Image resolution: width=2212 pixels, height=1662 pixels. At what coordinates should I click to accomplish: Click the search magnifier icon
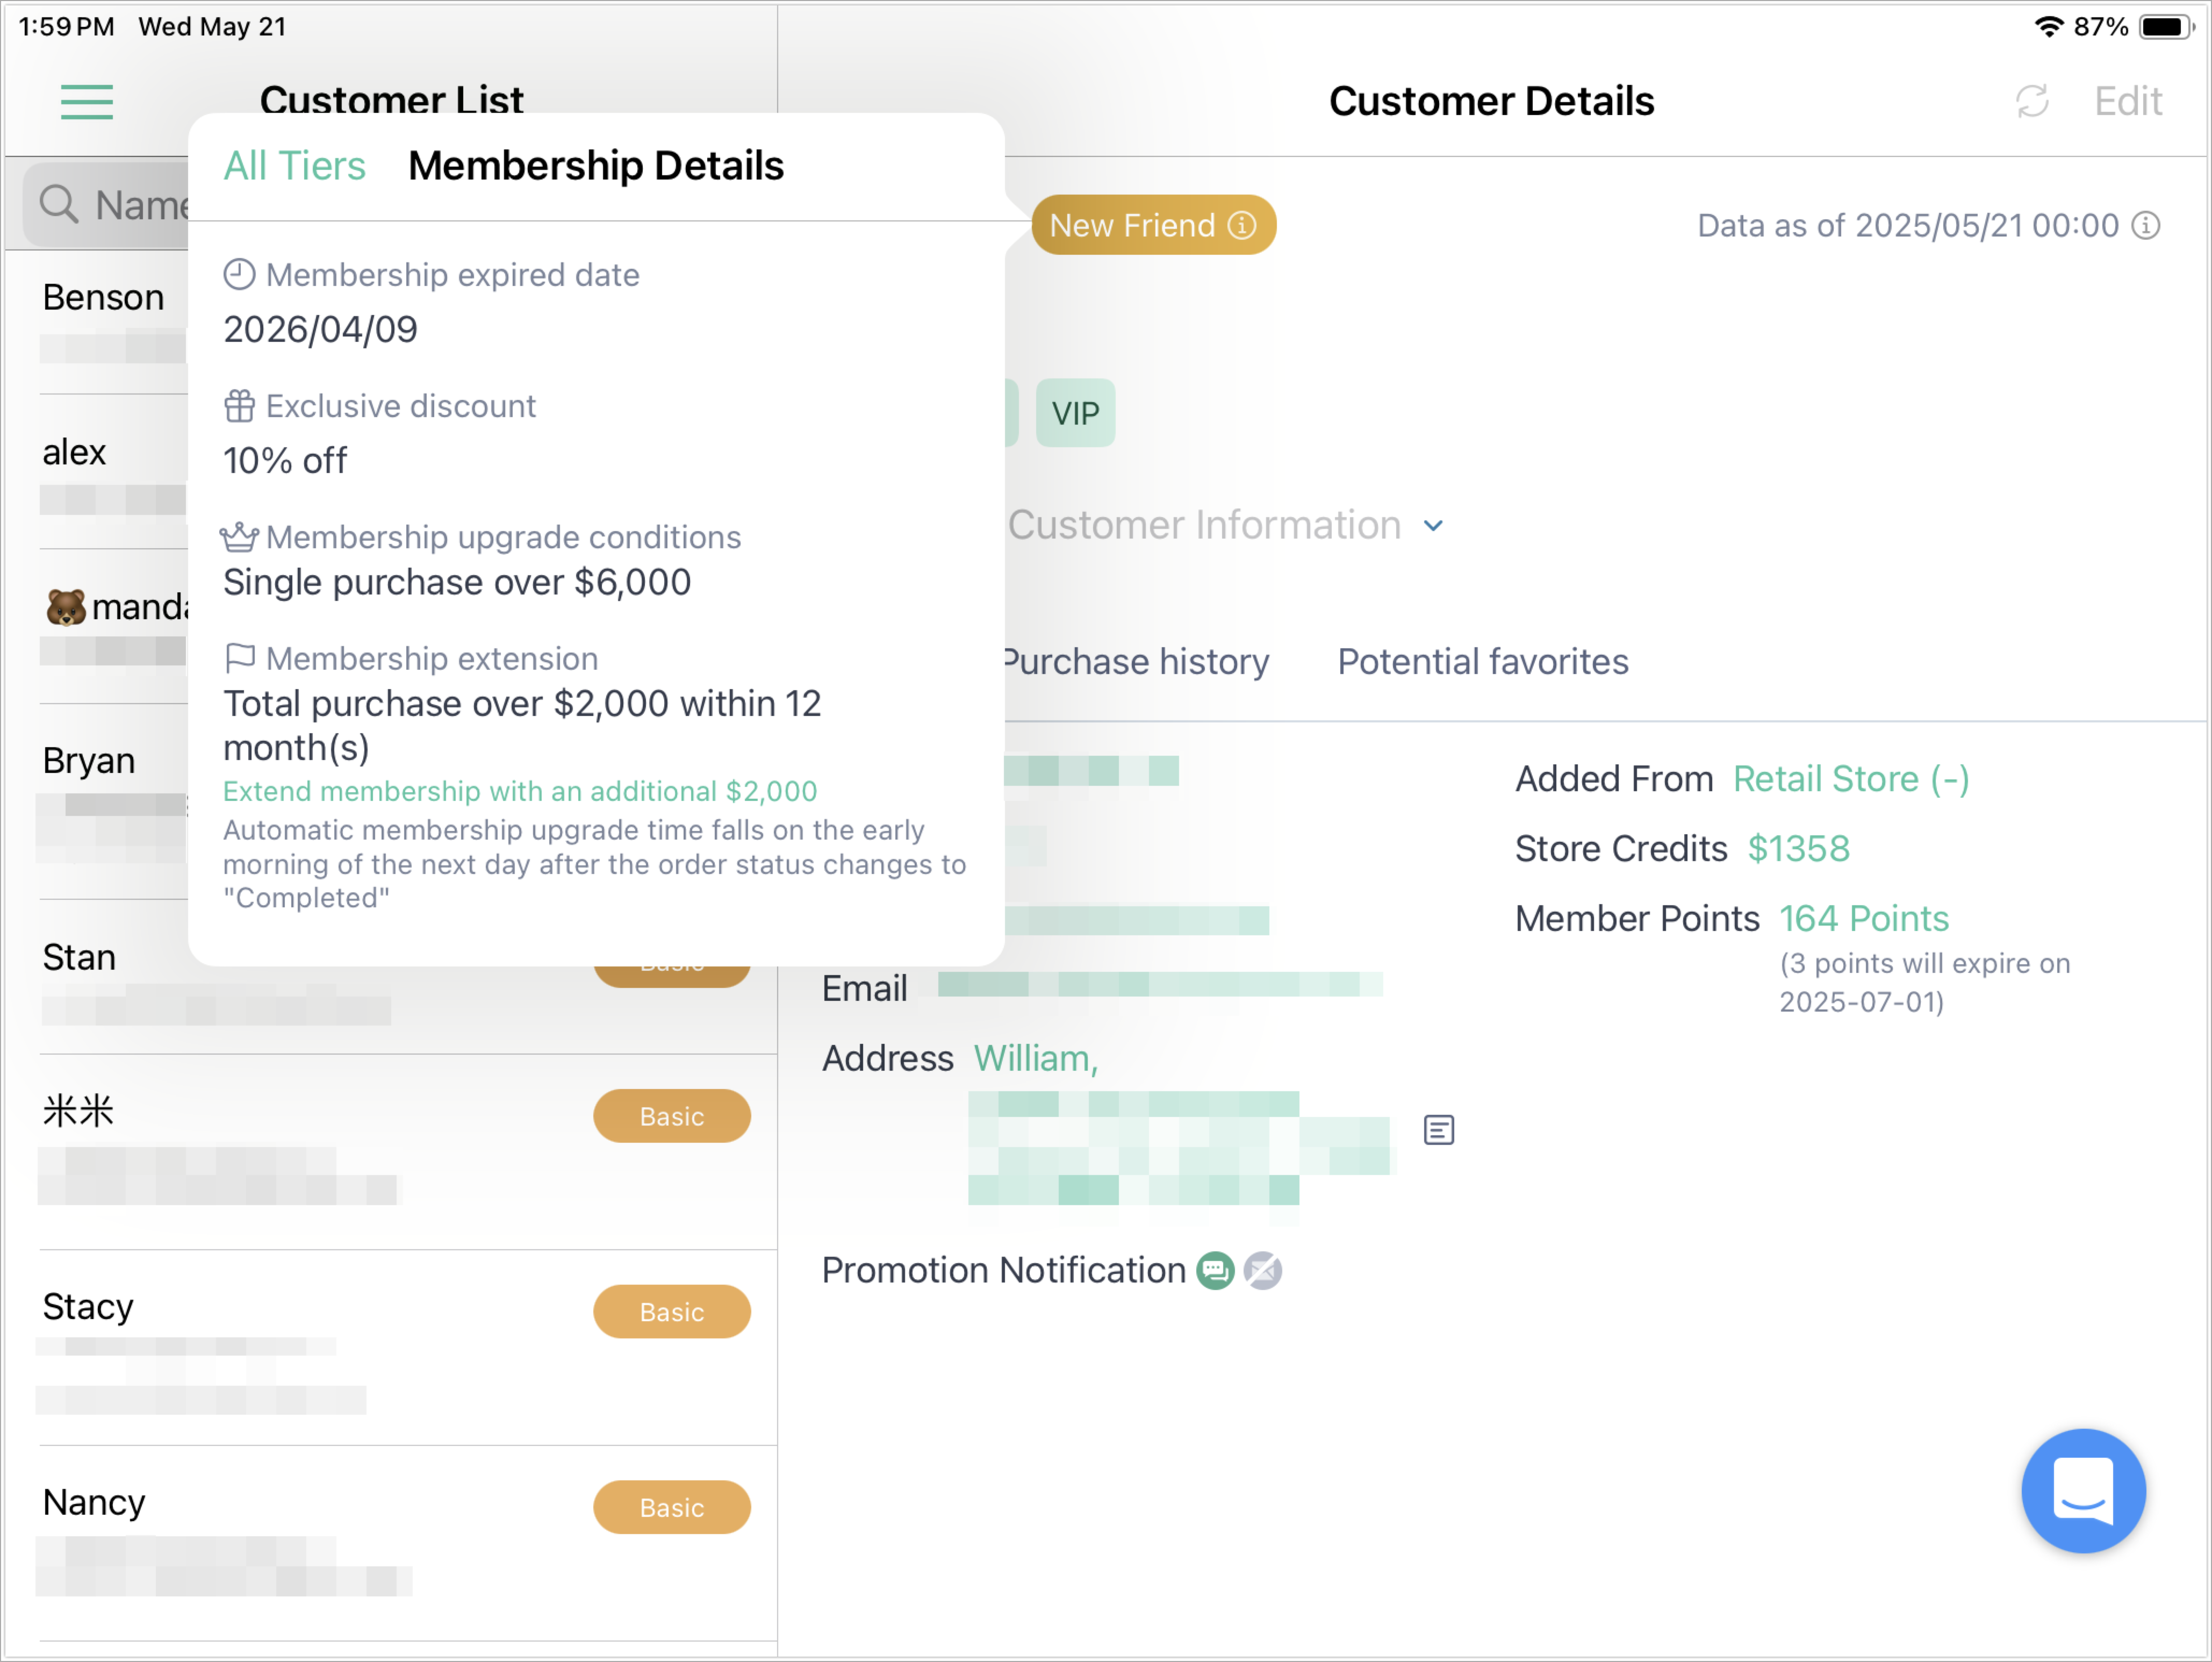click(58, 204)
